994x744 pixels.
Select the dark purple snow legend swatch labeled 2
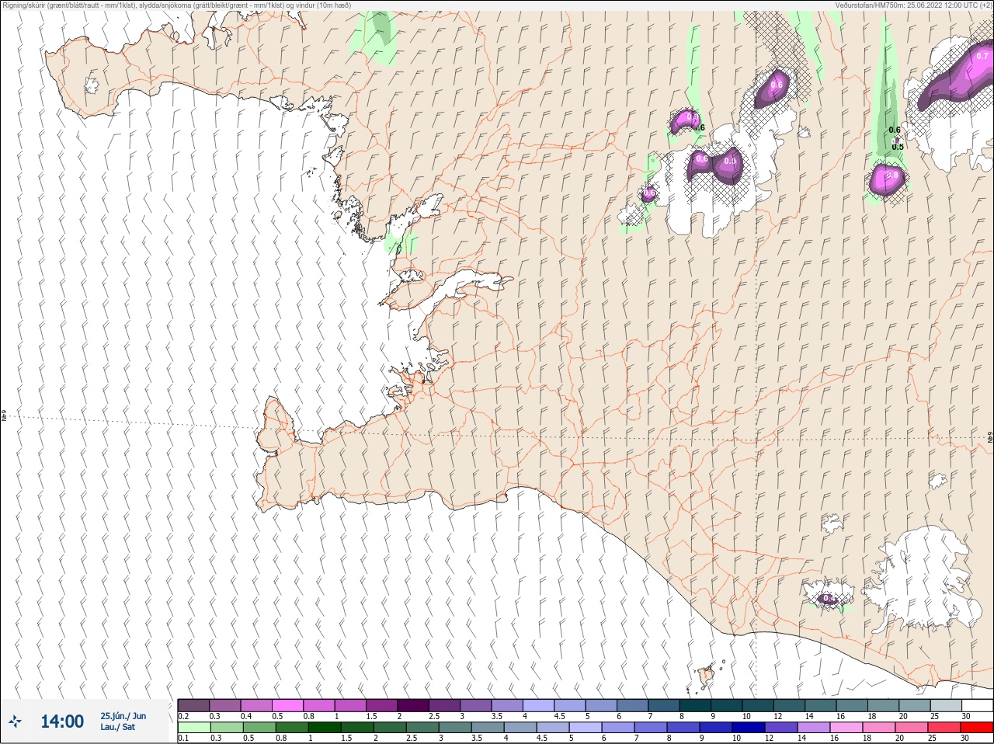point(413,705)
